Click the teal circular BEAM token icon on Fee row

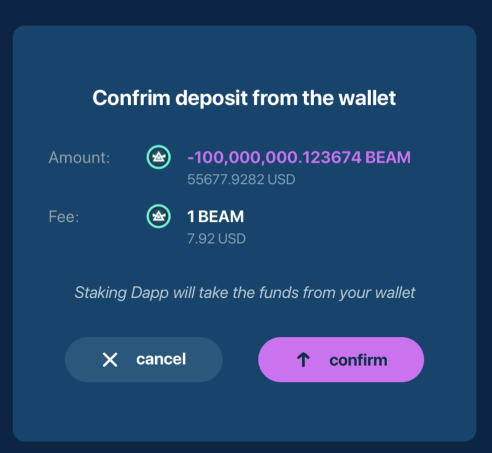pyautogui.click(x=158, y=216)
